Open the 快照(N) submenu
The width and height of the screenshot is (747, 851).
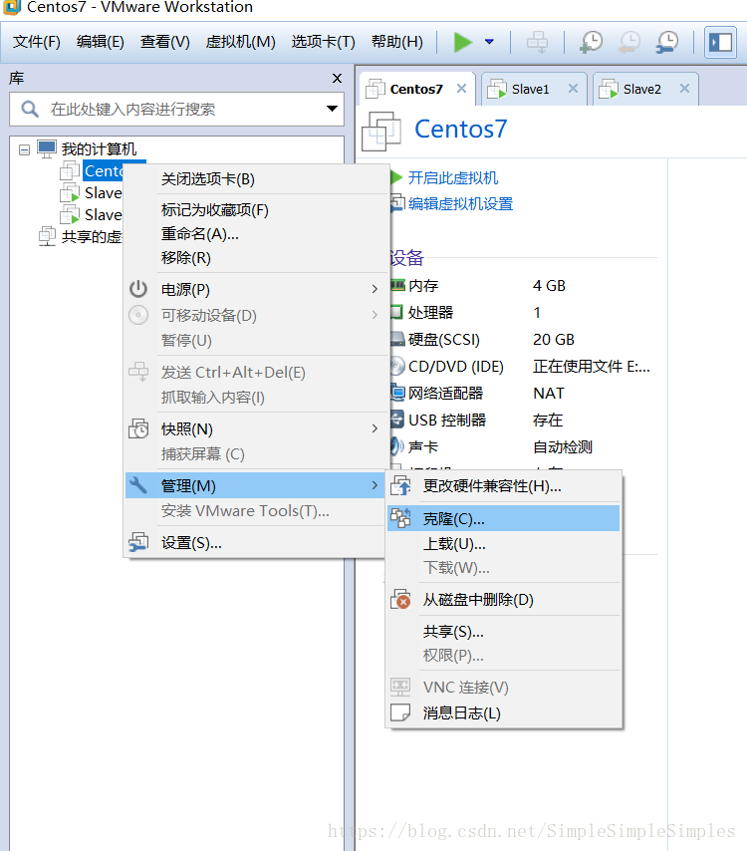coord(255,428)
